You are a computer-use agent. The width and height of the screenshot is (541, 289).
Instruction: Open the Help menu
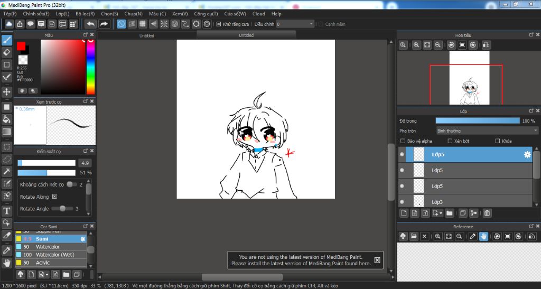(x=276, y=14)
